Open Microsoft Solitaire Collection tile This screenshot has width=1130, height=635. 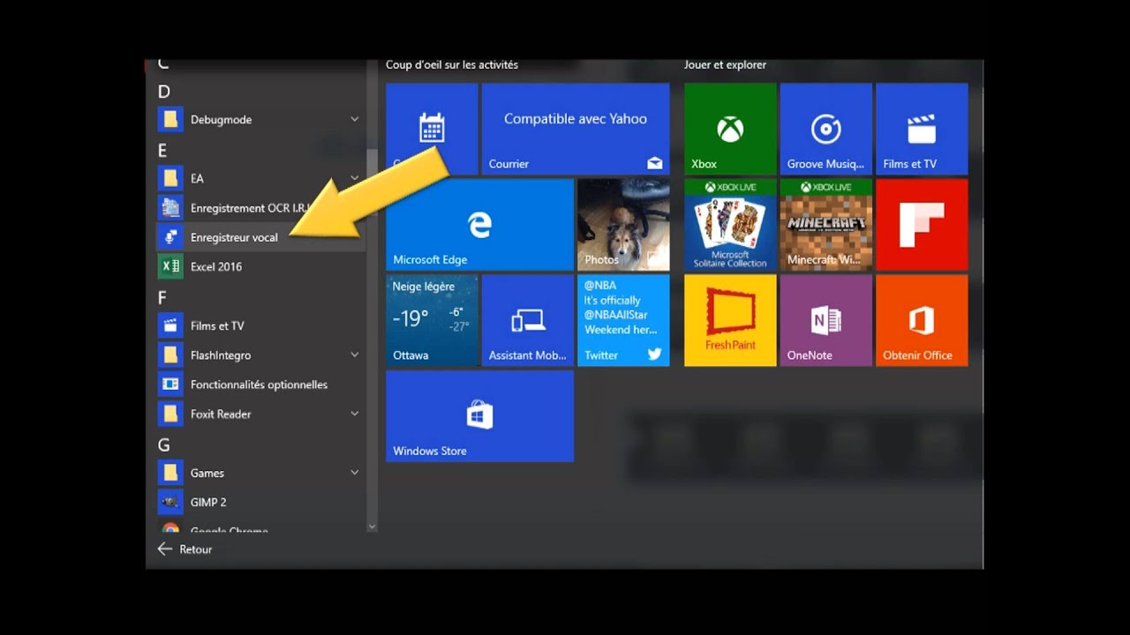(730, 225)
